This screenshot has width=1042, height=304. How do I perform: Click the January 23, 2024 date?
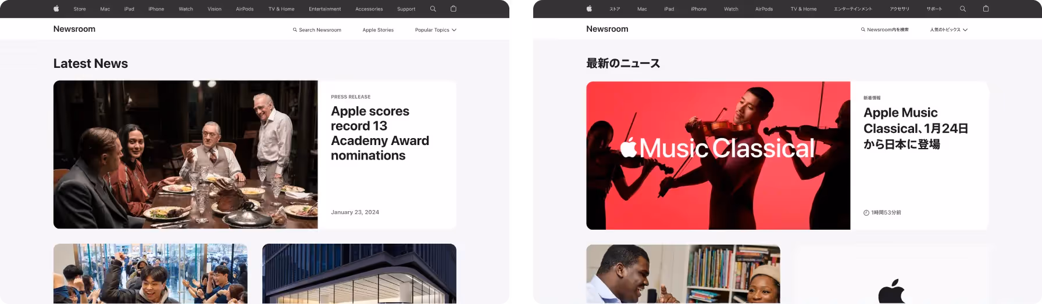tap(355, 212)
